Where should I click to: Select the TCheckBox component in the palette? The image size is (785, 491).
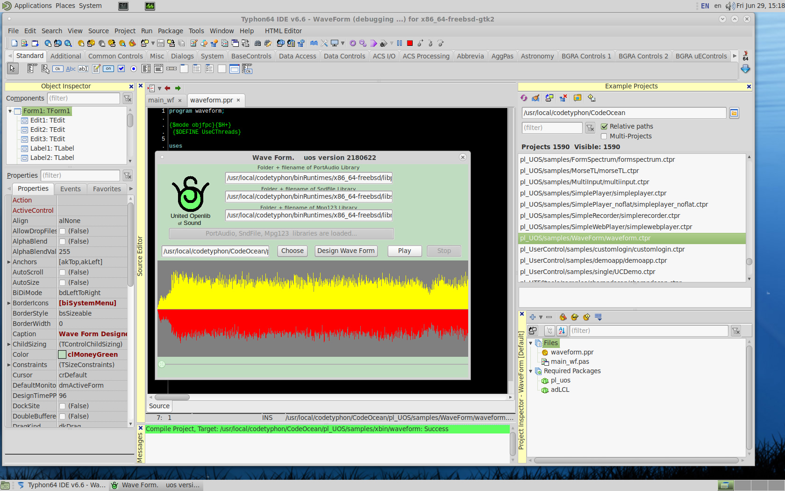tap(121, 69)
